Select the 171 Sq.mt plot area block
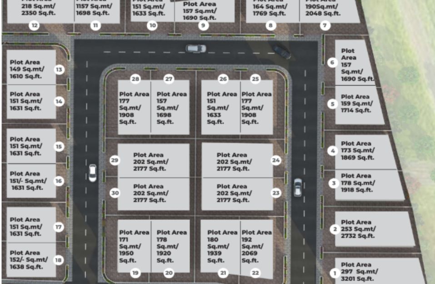This screenshot has width=435, height=284. click(x=134, y=245)
